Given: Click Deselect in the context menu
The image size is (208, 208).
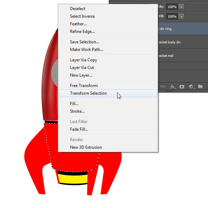Looking at the screenshot, I should pyautogui.click(x=78, y=9).
